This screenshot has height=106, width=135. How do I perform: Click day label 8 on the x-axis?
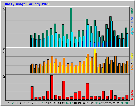coord(36,103)
